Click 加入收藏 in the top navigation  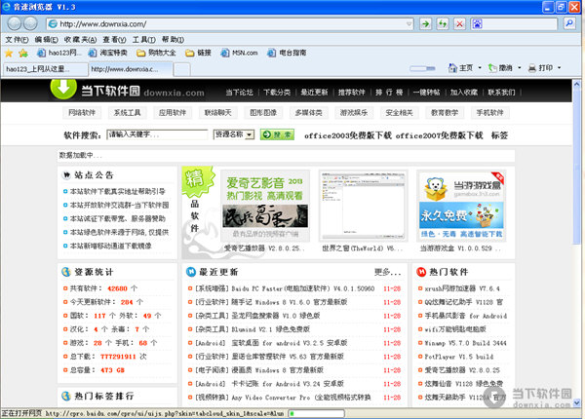[x=464, y=93]
